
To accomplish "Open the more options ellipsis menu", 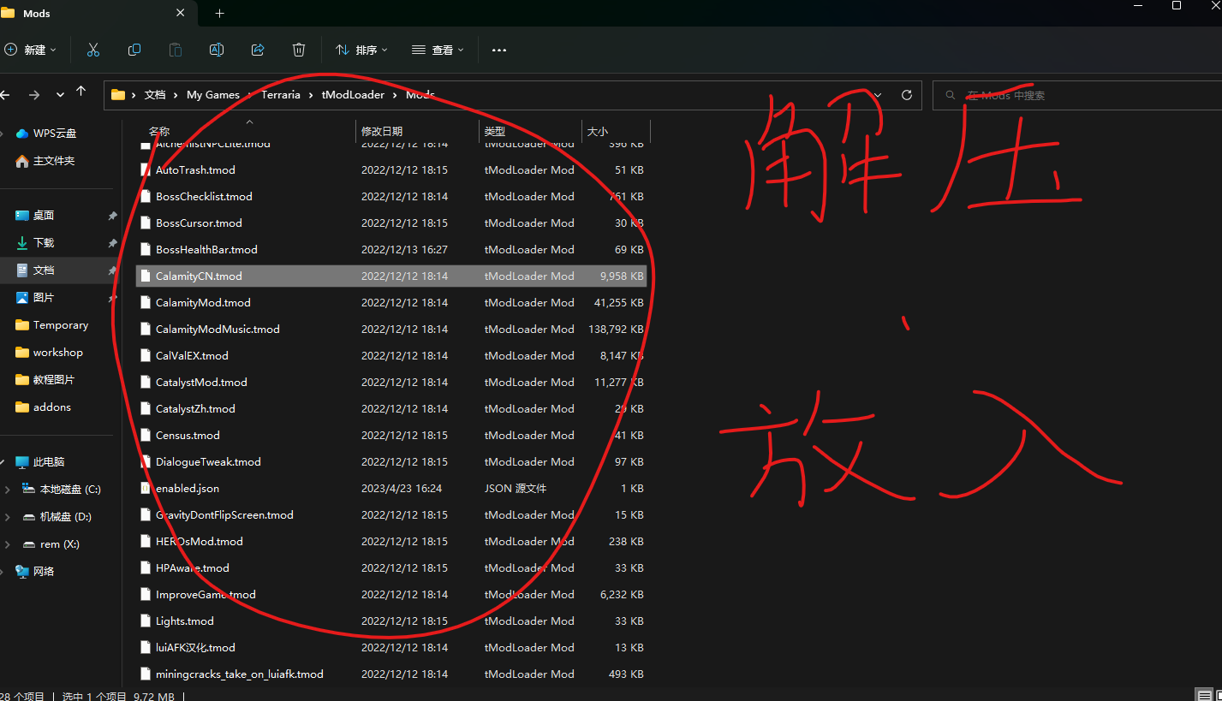I will 499,50.
